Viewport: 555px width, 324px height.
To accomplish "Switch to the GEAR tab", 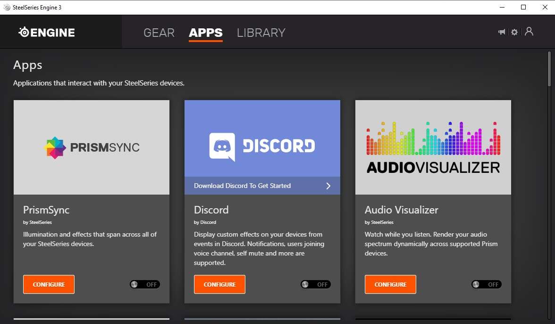I will pos(159,33).
